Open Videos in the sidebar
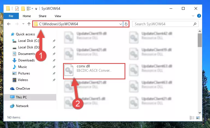This screenshot has height=128, width=210. click(x=23, y=80)
